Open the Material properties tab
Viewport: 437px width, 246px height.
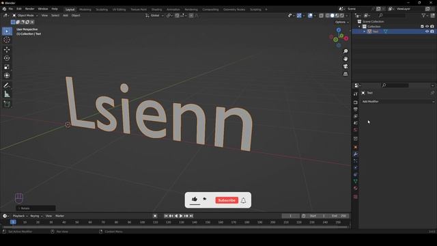pyautogui.click(x=355, y=189)
